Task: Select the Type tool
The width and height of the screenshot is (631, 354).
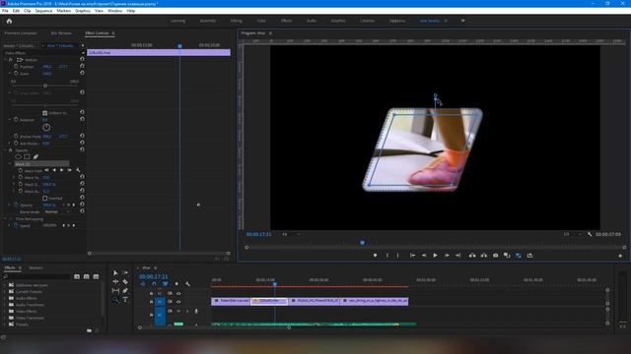Action: [125, 299]
